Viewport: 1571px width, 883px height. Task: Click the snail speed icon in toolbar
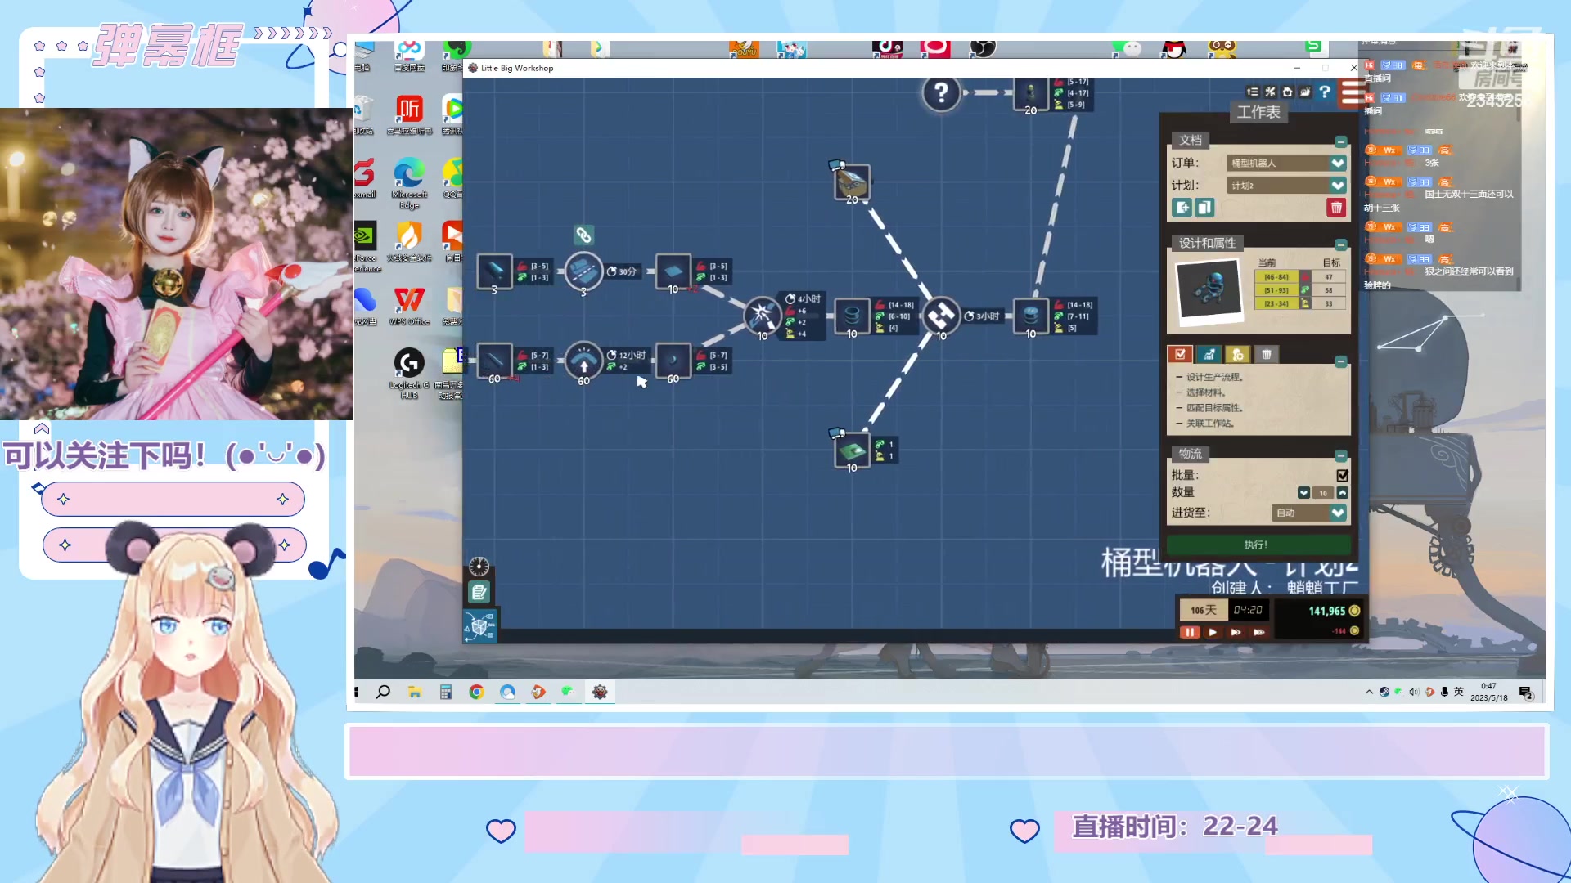tap(1305, 92)
